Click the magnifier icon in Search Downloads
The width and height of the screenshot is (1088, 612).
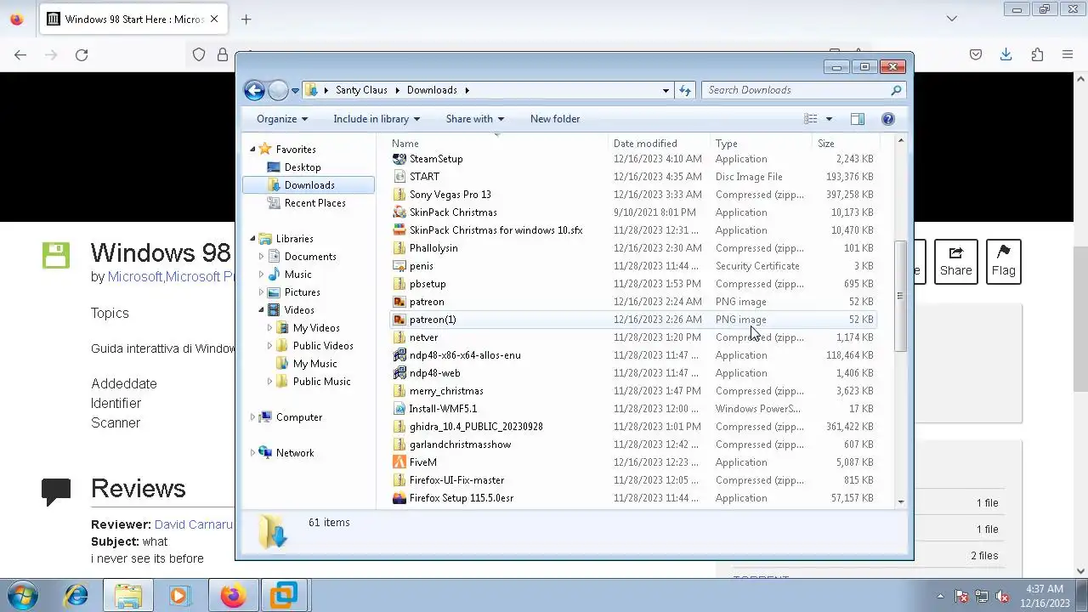tap(896, 90)
